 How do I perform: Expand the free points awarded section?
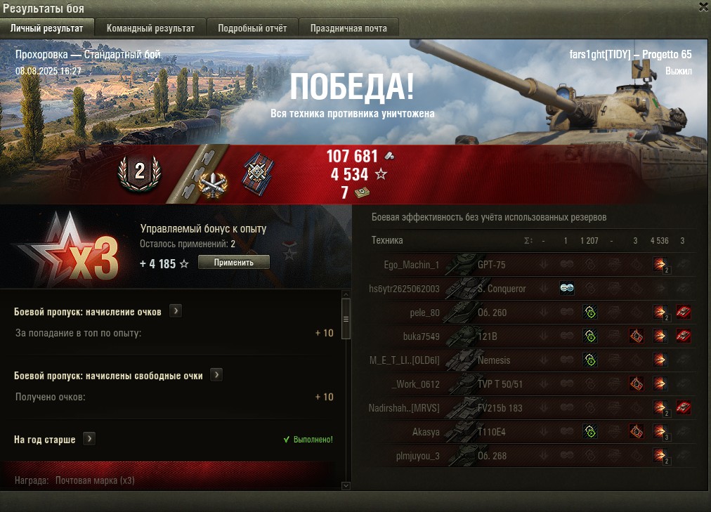[217, 375]
